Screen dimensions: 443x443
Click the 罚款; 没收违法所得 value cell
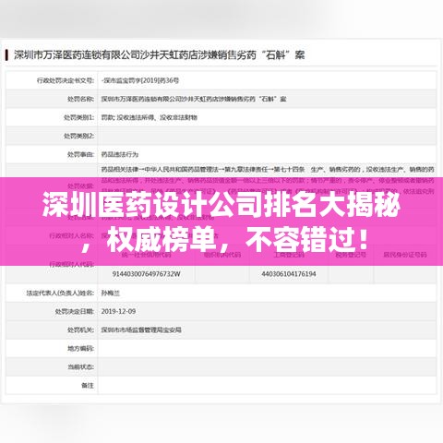point(150,117)
